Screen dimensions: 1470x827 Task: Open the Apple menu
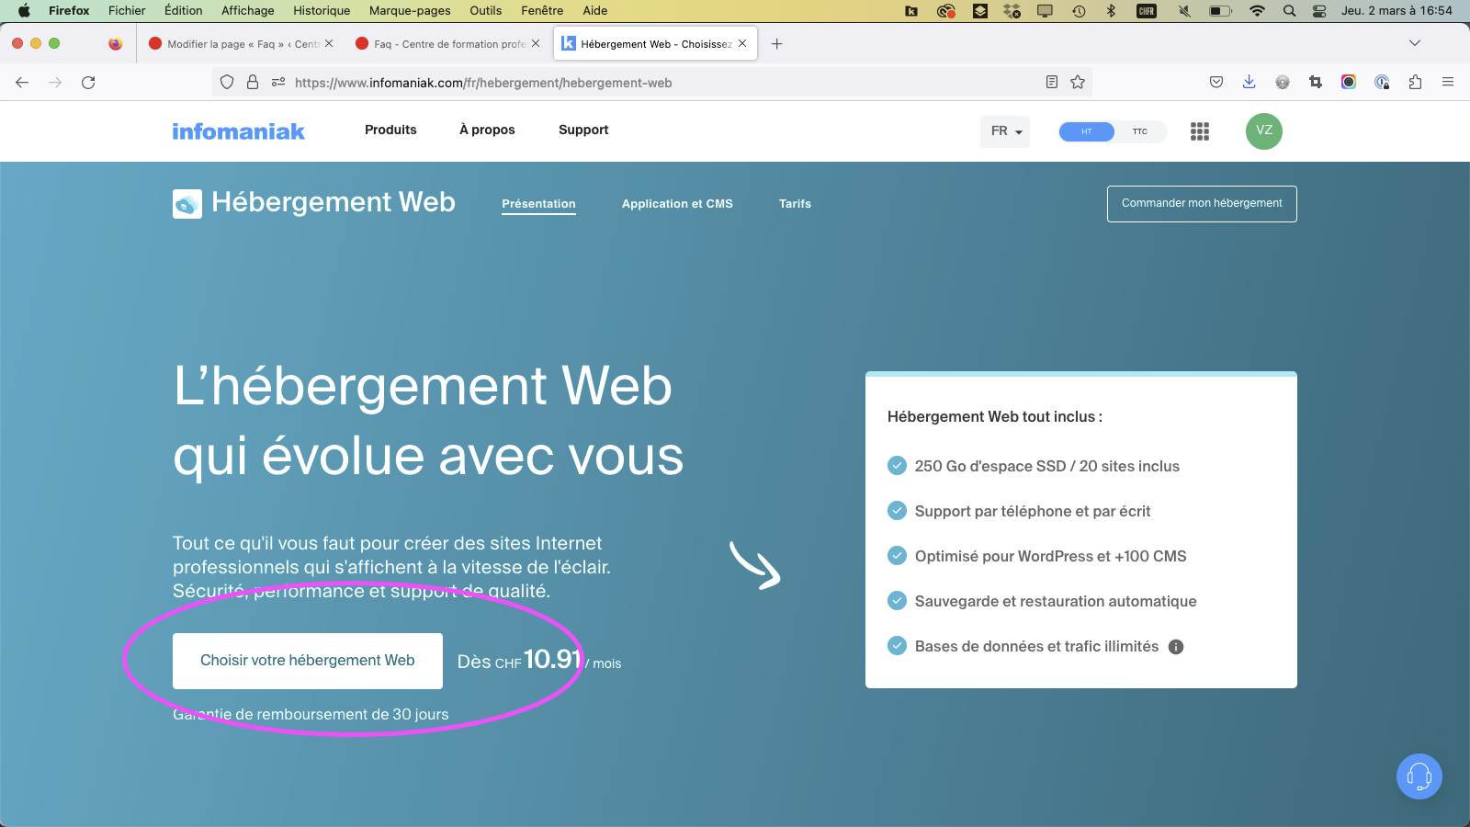pos(24,11)
